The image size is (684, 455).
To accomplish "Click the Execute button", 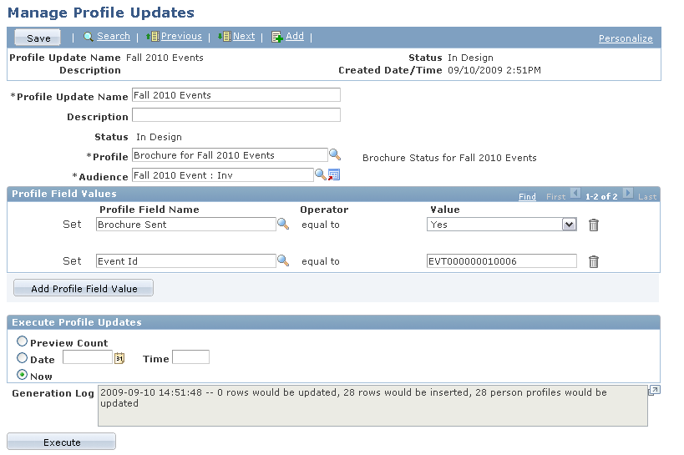I will pyautogui.click(x=62, y=442).
